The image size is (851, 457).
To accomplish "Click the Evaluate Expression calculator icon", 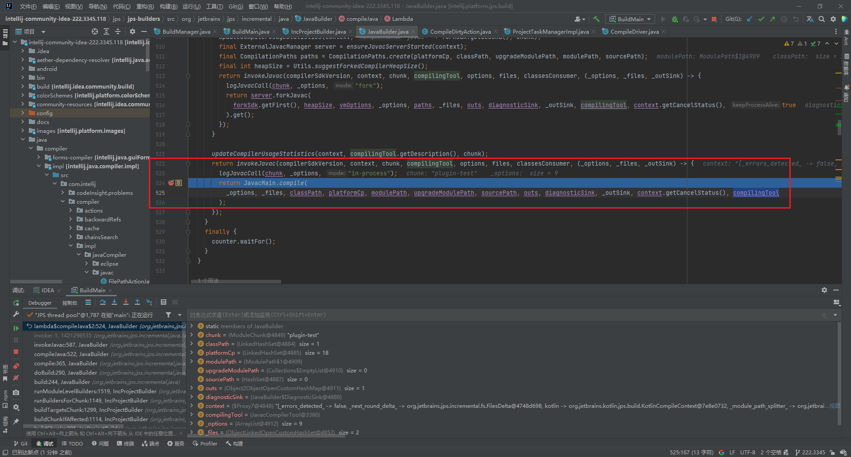I will coord(164,302).
